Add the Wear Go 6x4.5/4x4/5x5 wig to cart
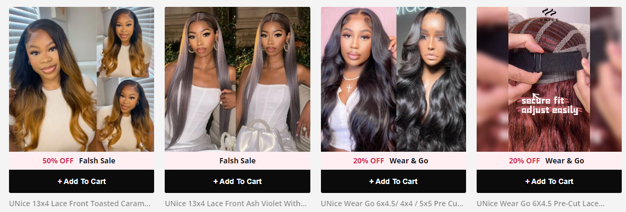The height and width of the screenshot is (212, 626). (x=394, y=181)
